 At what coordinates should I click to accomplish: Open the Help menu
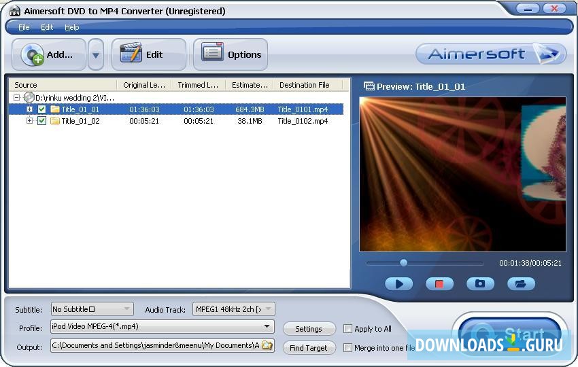tap(72, 27)
